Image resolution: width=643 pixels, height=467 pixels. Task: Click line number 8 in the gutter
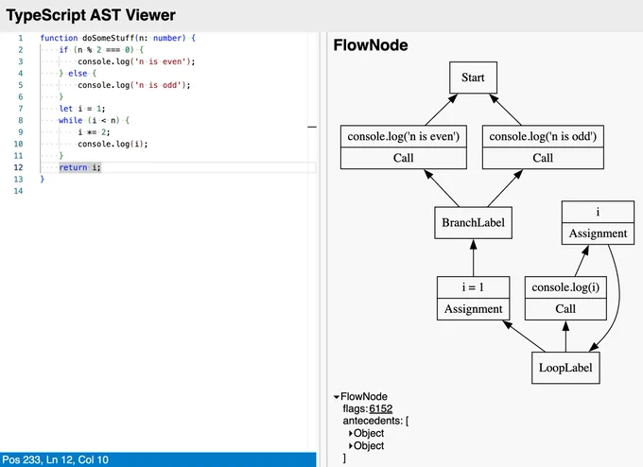[x=21, y=120]
